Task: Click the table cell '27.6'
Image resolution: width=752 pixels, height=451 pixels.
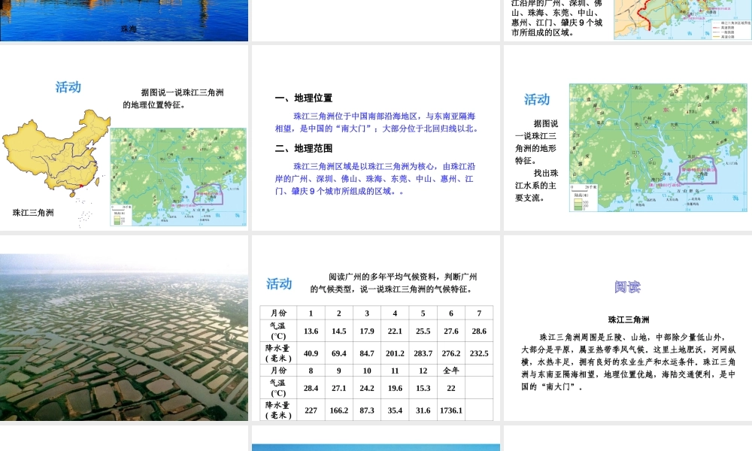Action: (x=450, y=331)
